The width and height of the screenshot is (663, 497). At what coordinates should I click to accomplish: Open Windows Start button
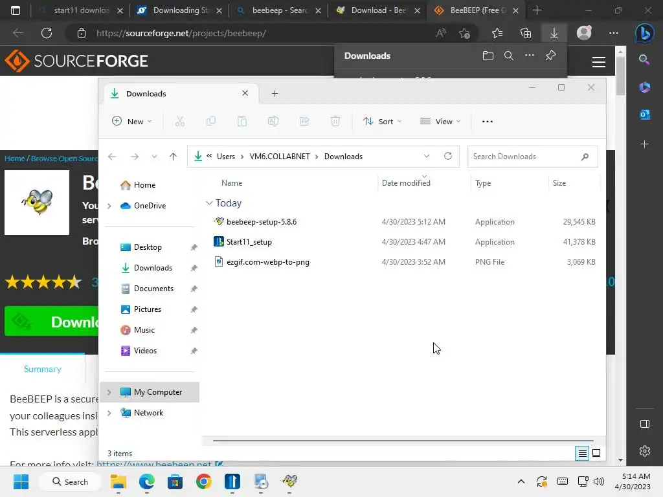pyautogui.click(x=21, y=481)
